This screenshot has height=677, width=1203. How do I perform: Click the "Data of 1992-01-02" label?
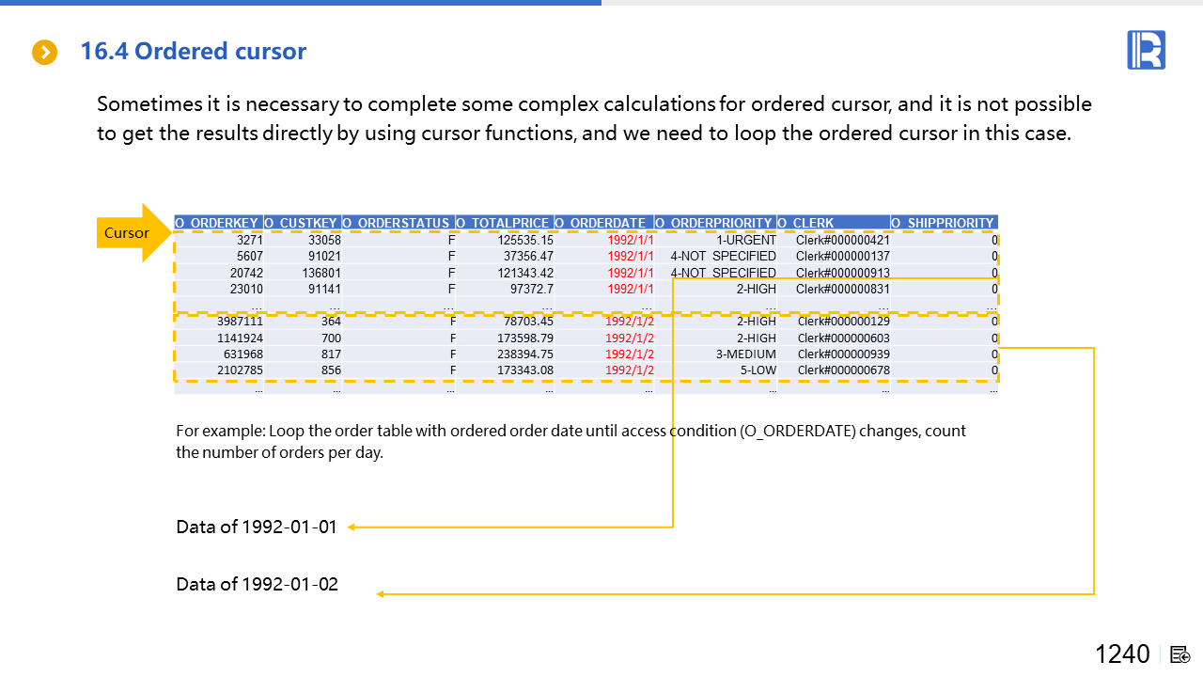[257, 584]
